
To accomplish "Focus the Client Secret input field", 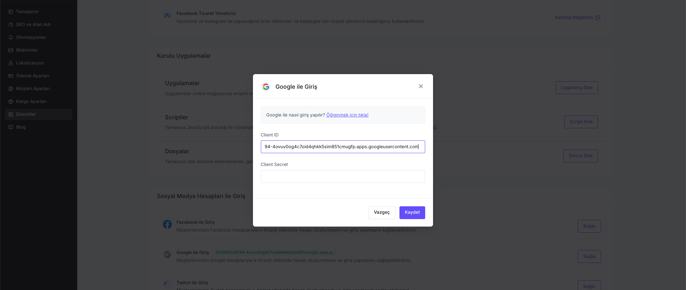I will 343,176.
